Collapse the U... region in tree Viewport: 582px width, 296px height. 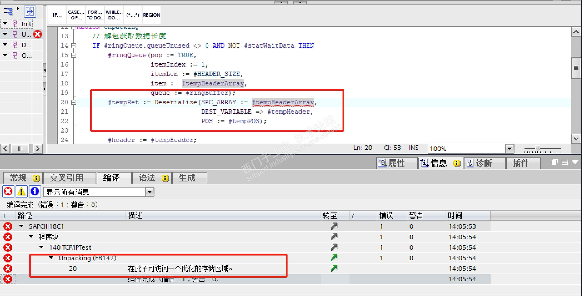(5, 34)
